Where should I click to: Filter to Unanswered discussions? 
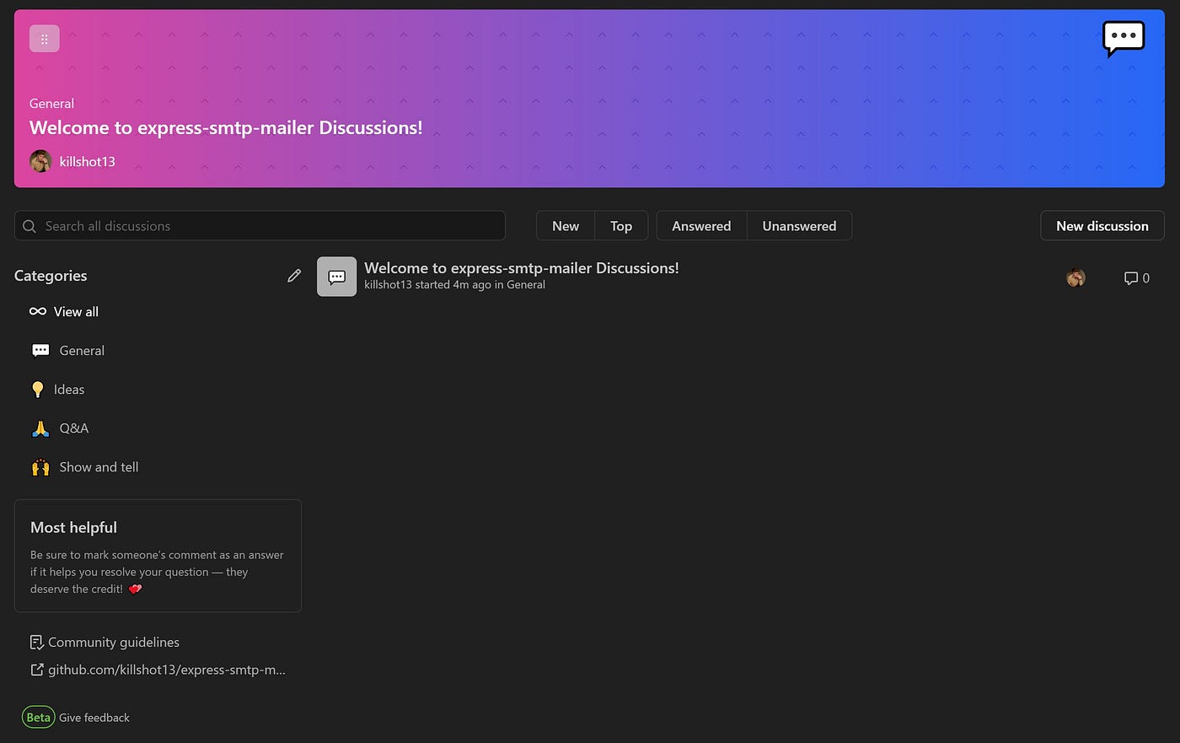[799, 226]
